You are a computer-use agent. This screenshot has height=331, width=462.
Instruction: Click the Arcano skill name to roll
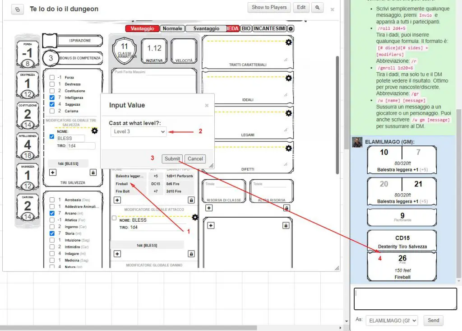click(70, 213)
